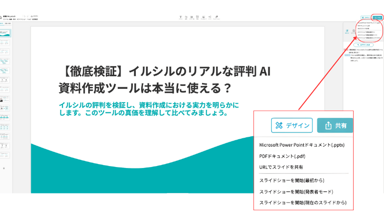Click Microsoft Power Point (.pptx) in enlarged menu
The height and width of the screenshot is (216, 384).
click(x=302, y=145)
